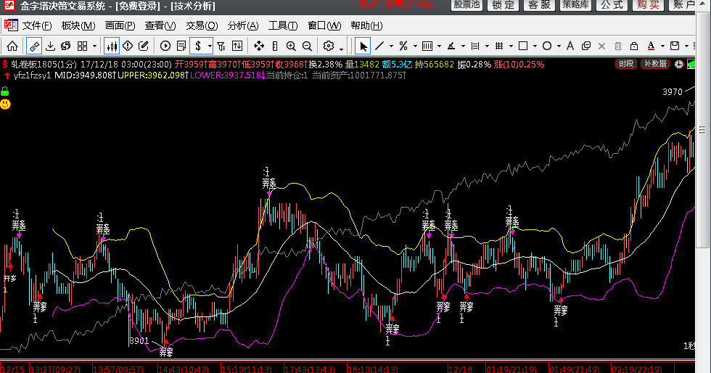711x373 pixels.
Task: Toggle the candlestick chart view button
Action: (112, 46)
